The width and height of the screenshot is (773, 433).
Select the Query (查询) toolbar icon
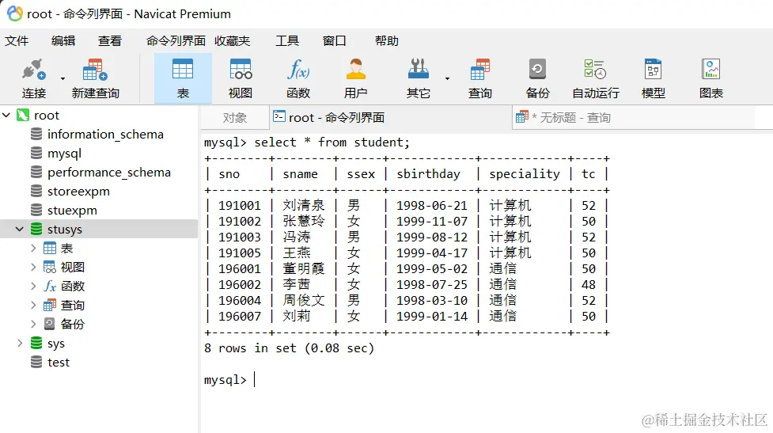click(x=480, y=70)
